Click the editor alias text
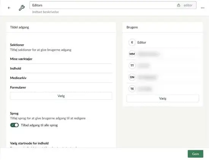This screenshot has width=209, height=160. 188,5
